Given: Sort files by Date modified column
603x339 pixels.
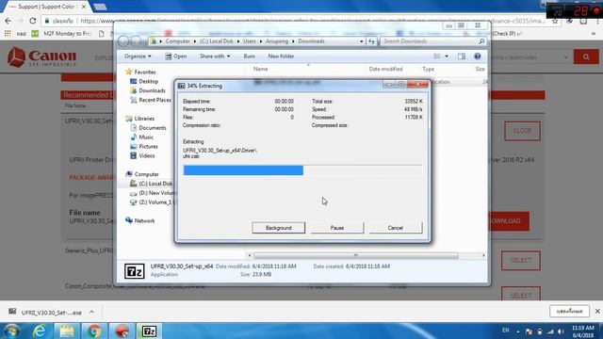Looking at the screenshot, I should (385, 69).
